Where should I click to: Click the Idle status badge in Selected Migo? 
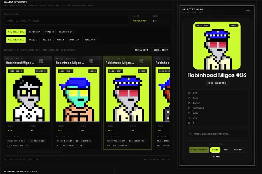[x=248, y=10]
